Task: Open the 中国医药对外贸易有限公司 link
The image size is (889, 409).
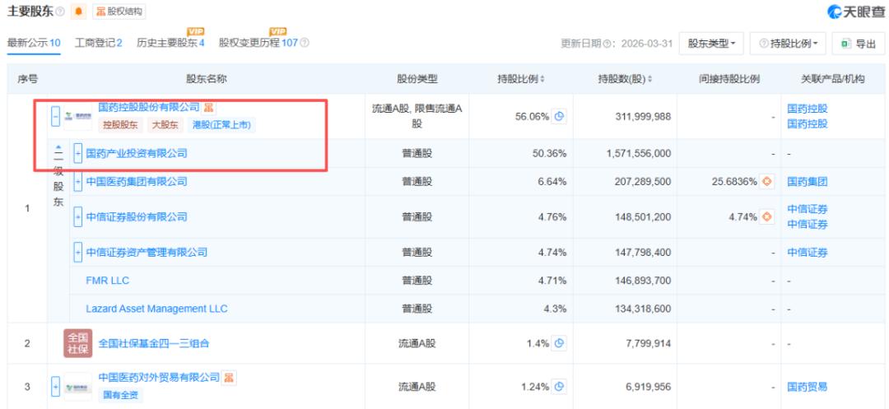Action: (x=159, y=377)
